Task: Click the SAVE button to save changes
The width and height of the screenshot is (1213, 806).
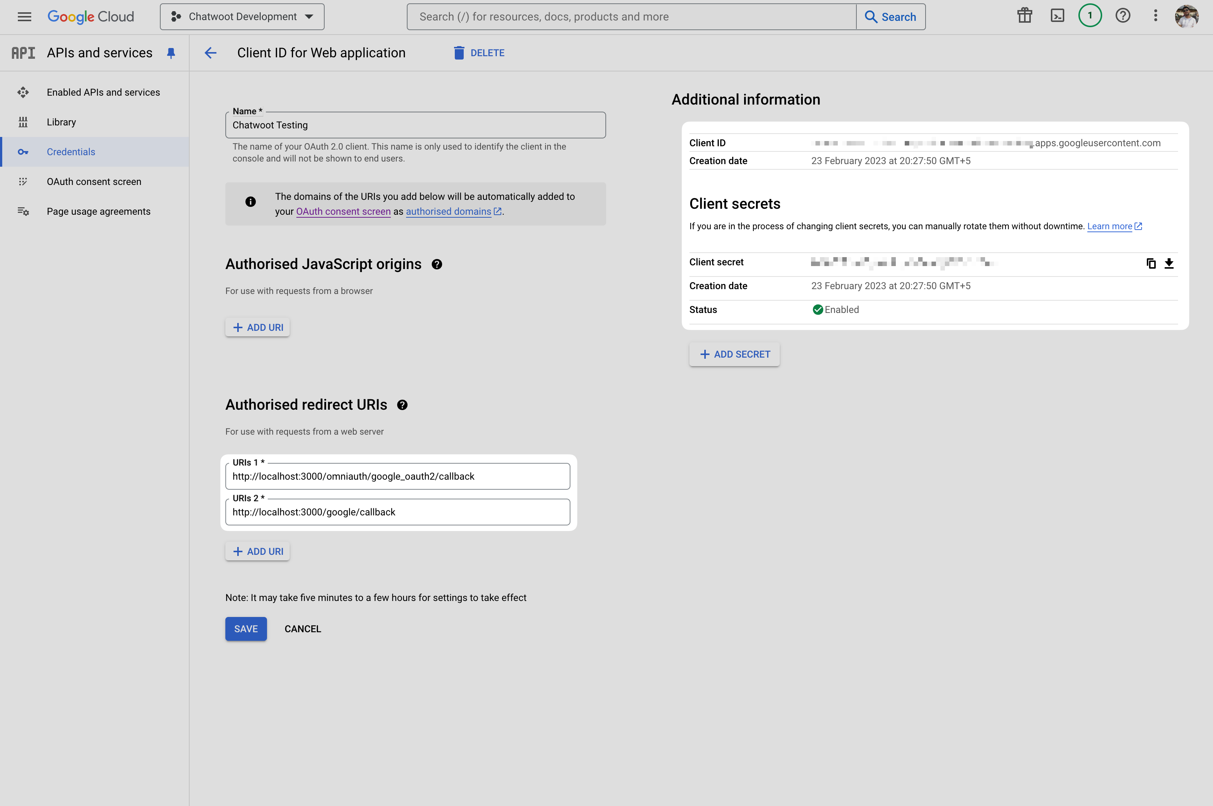Action: click(x=245, y=628)
